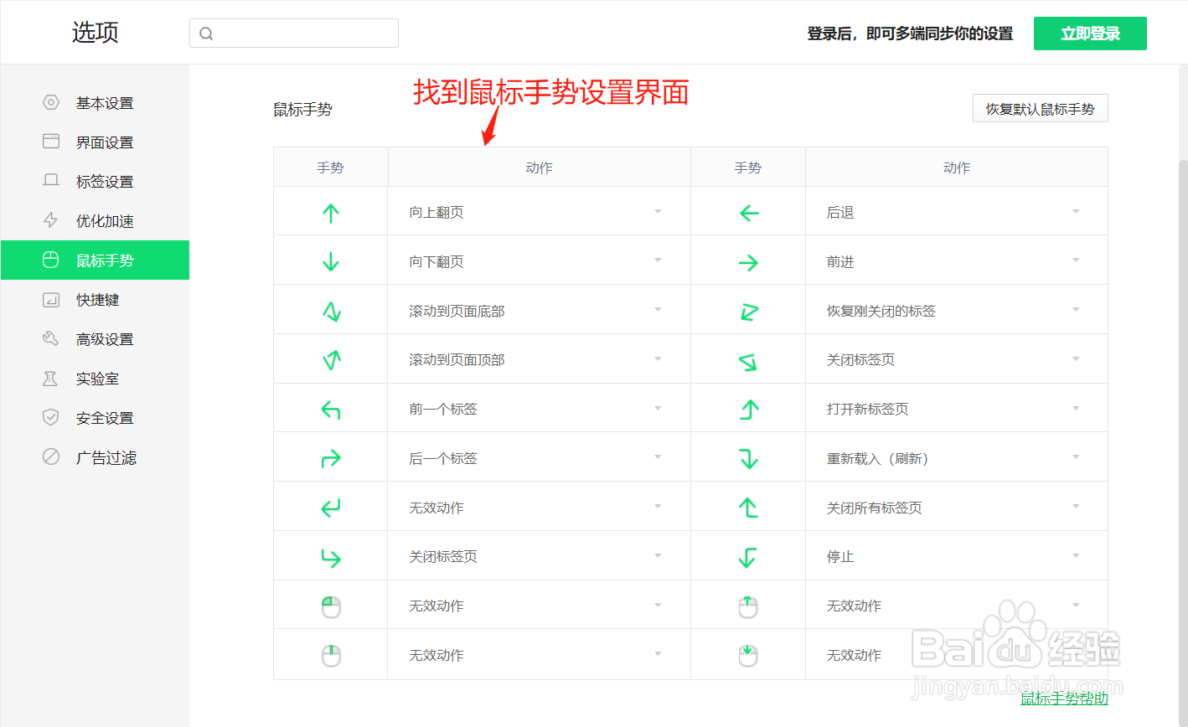
Task: Click the flask icon for 实验室
Action: [51, 379]
